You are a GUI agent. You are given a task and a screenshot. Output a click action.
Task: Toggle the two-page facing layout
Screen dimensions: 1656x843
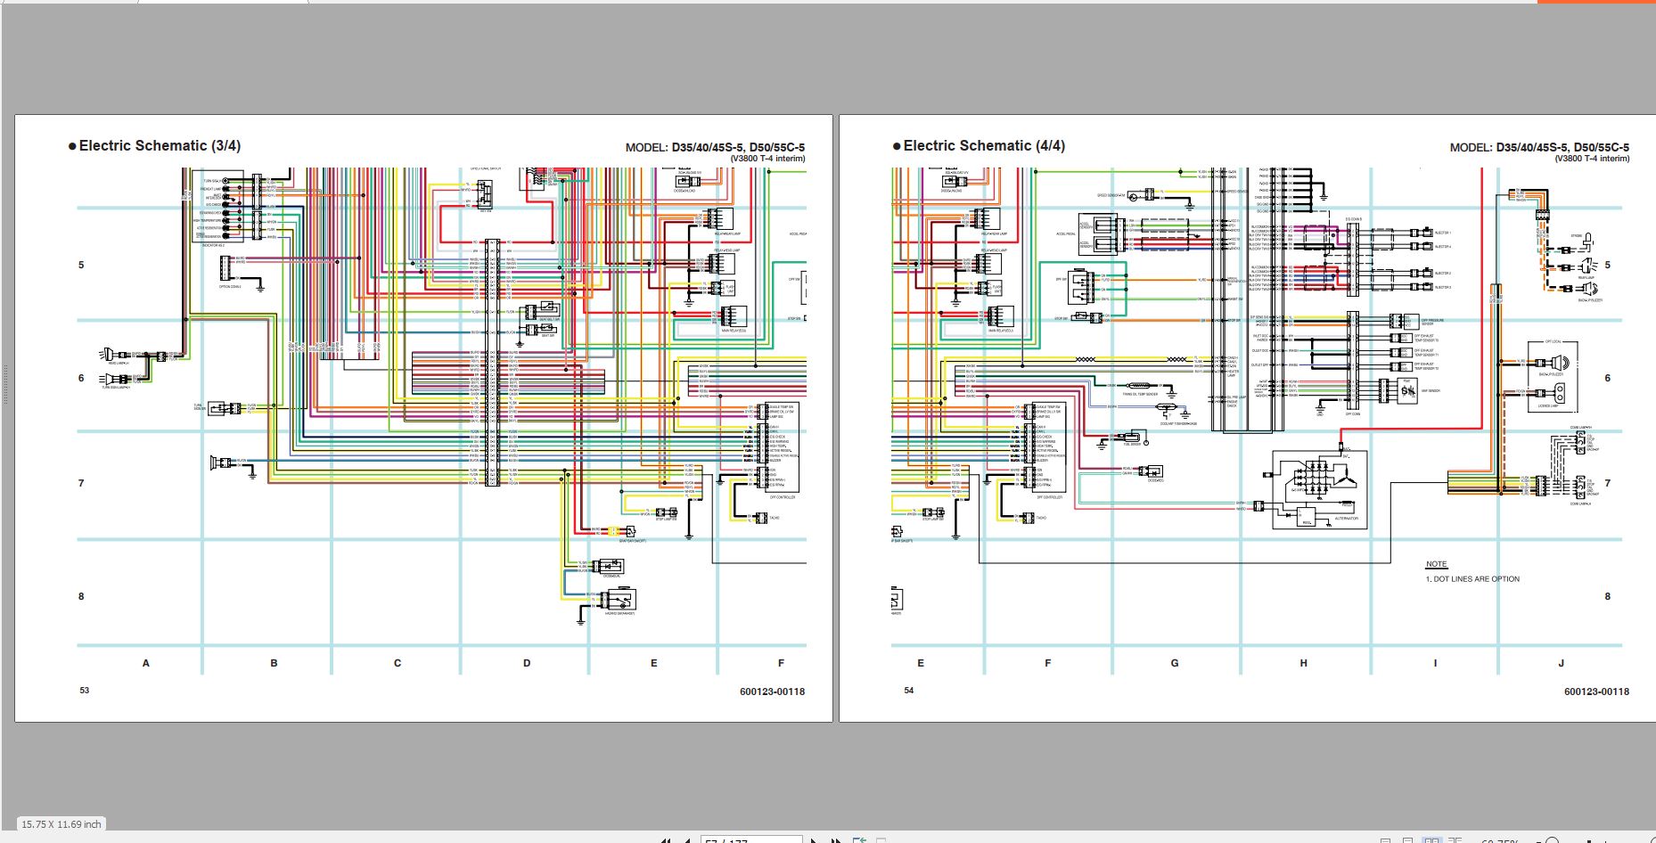(x=1431, y=840)
